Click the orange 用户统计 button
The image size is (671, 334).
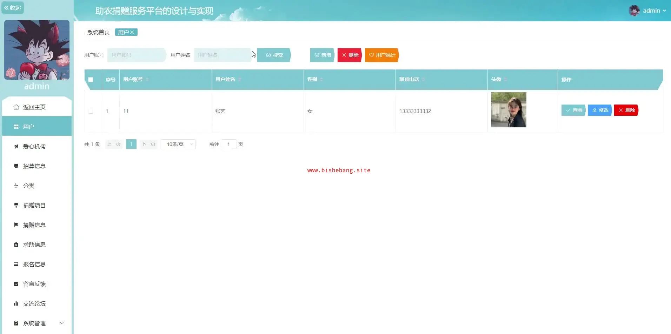point(382,55)
